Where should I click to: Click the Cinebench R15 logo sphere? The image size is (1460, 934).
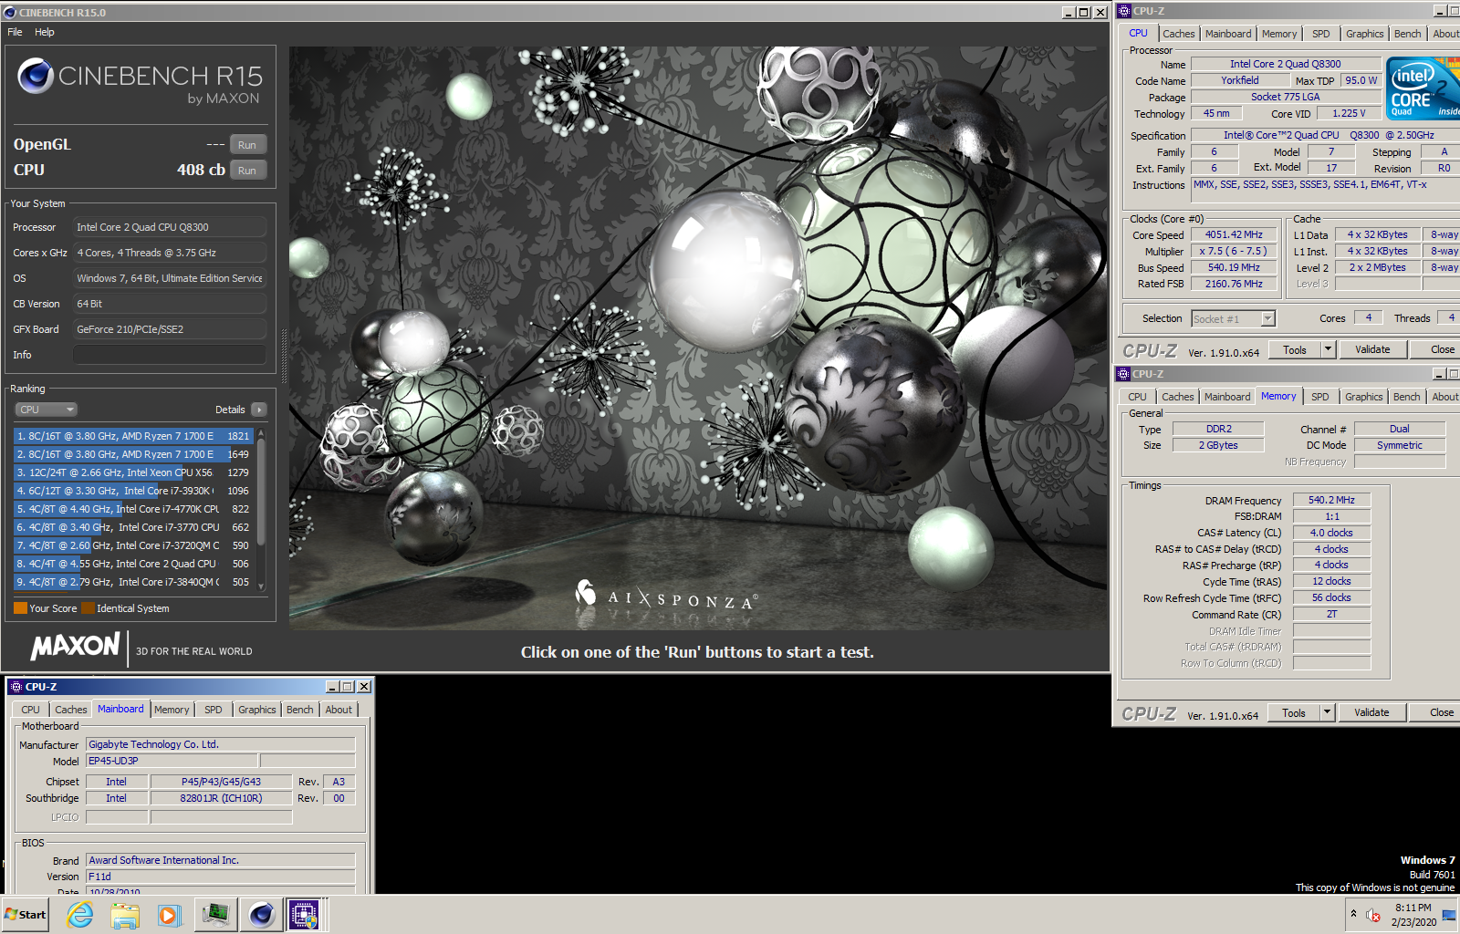(36, 76)
